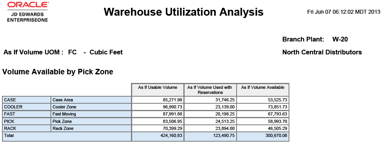
Task: Click the Cubic Feet description
Action: click(x=106, y=52)
